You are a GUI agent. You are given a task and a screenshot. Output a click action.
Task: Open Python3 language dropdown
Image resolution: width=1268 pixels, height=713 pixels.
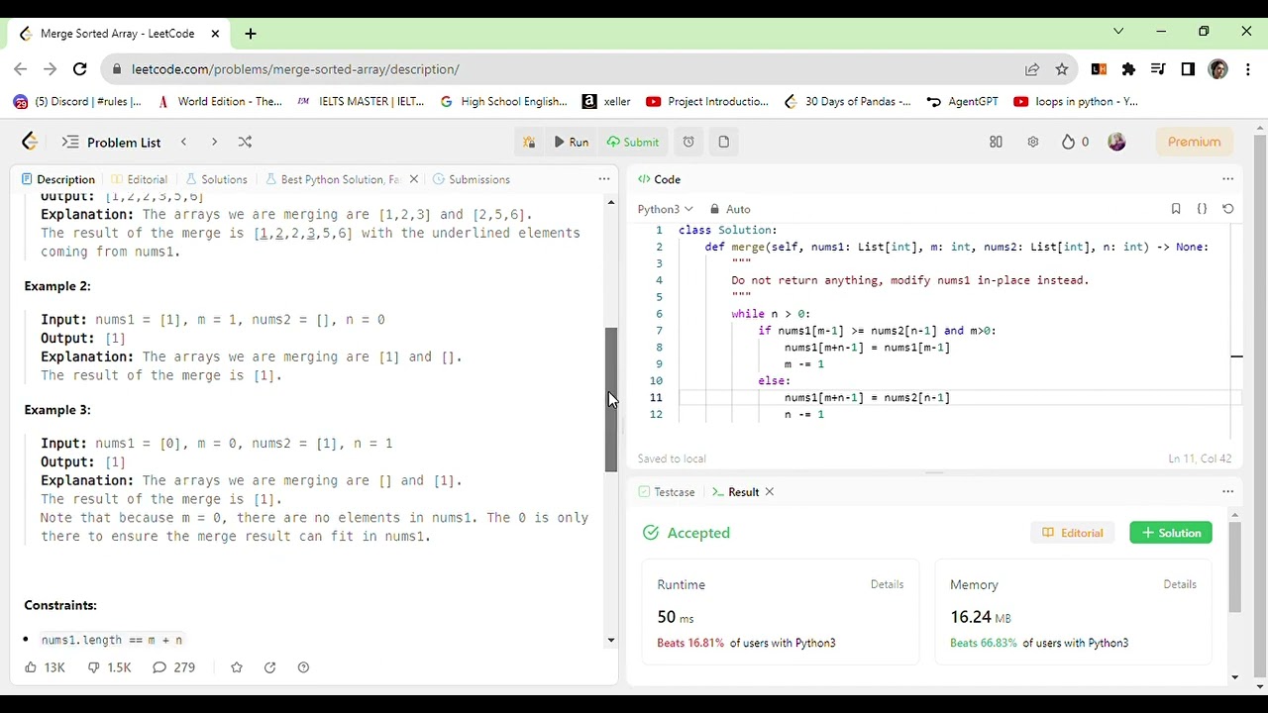(665, 209)
